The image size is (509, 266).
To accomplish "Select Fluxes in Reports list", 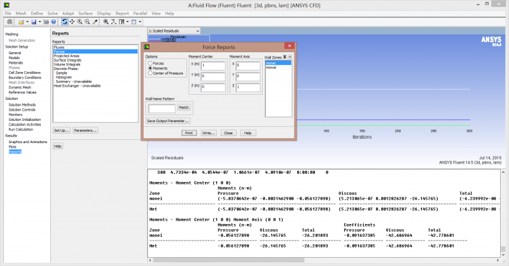I will tap(95, 47).
